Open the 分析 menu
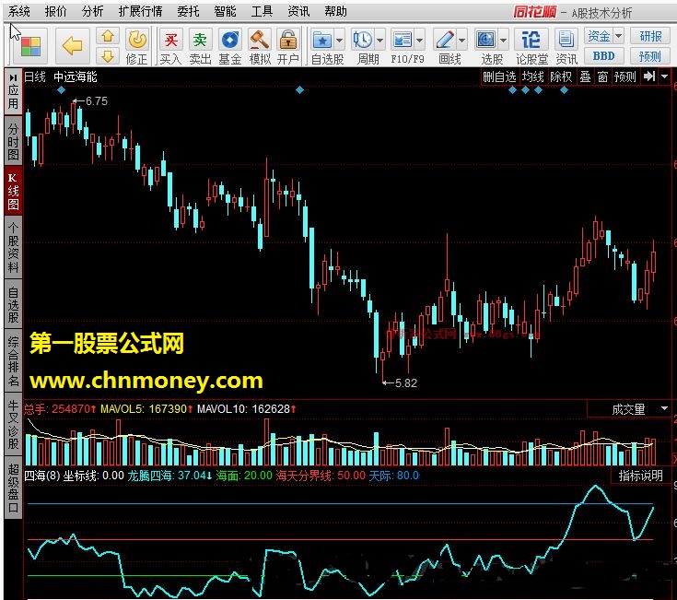677x600 pixels. pos(92,12)
